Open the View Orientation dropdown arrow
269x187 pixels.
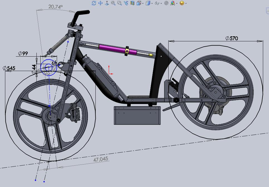(x=143, y=4)
